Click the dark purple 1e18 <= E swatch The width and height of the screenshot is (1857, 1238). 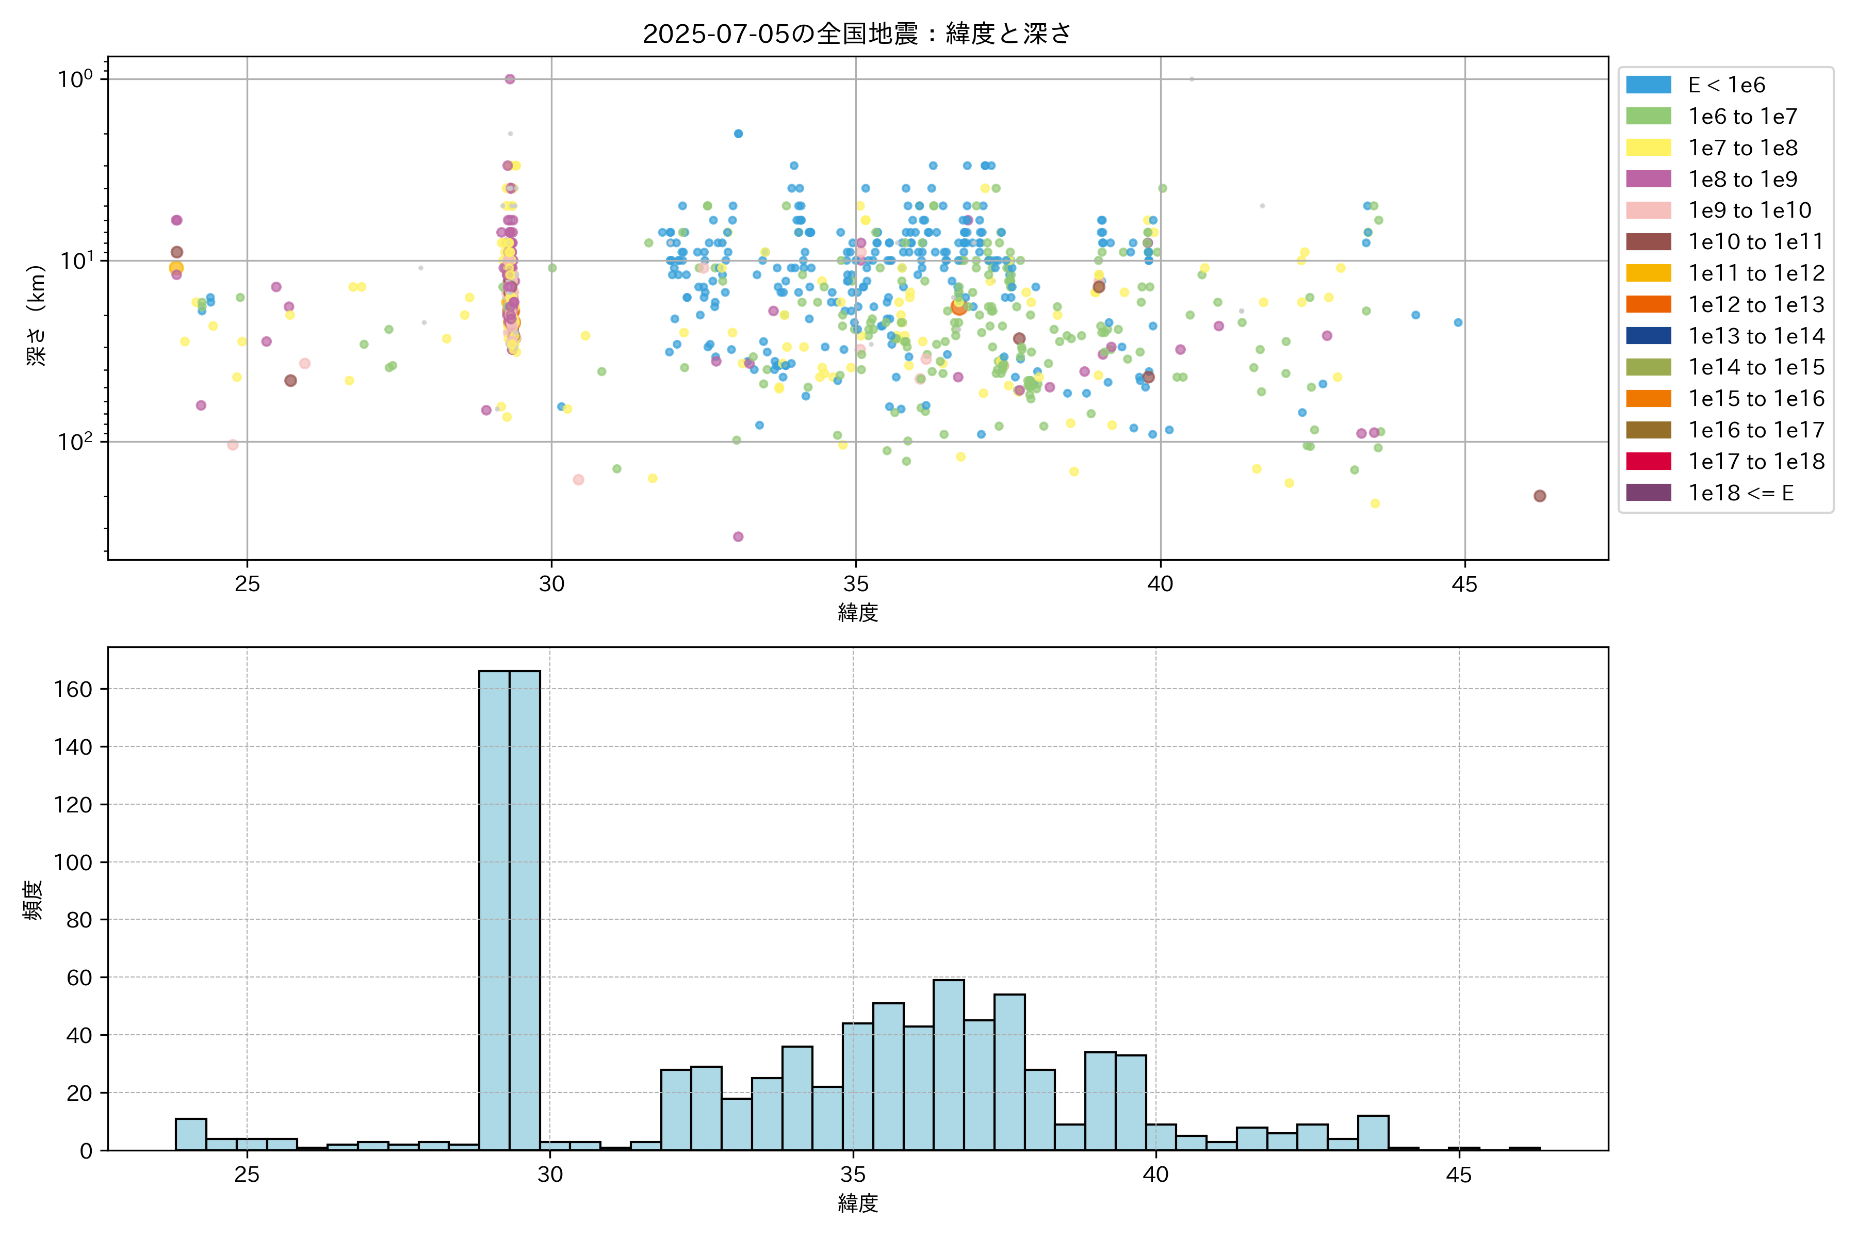(x=1648, y=493)
